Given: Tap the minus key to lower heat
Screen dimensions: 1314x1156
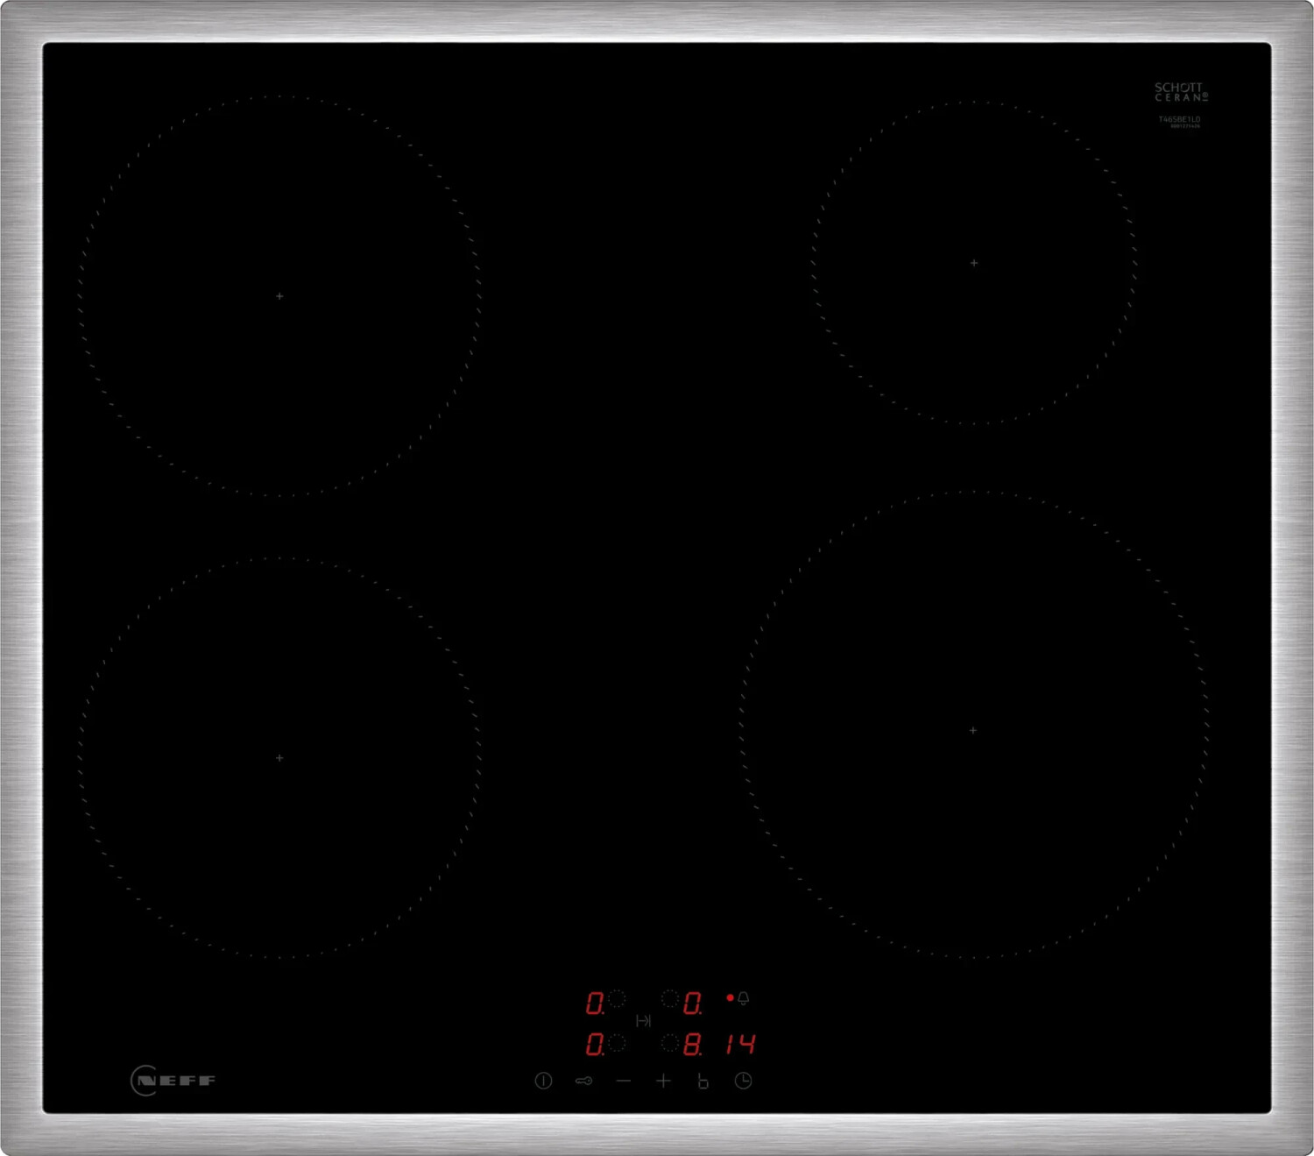Looking at the screenshot, I should [624, 1081].
